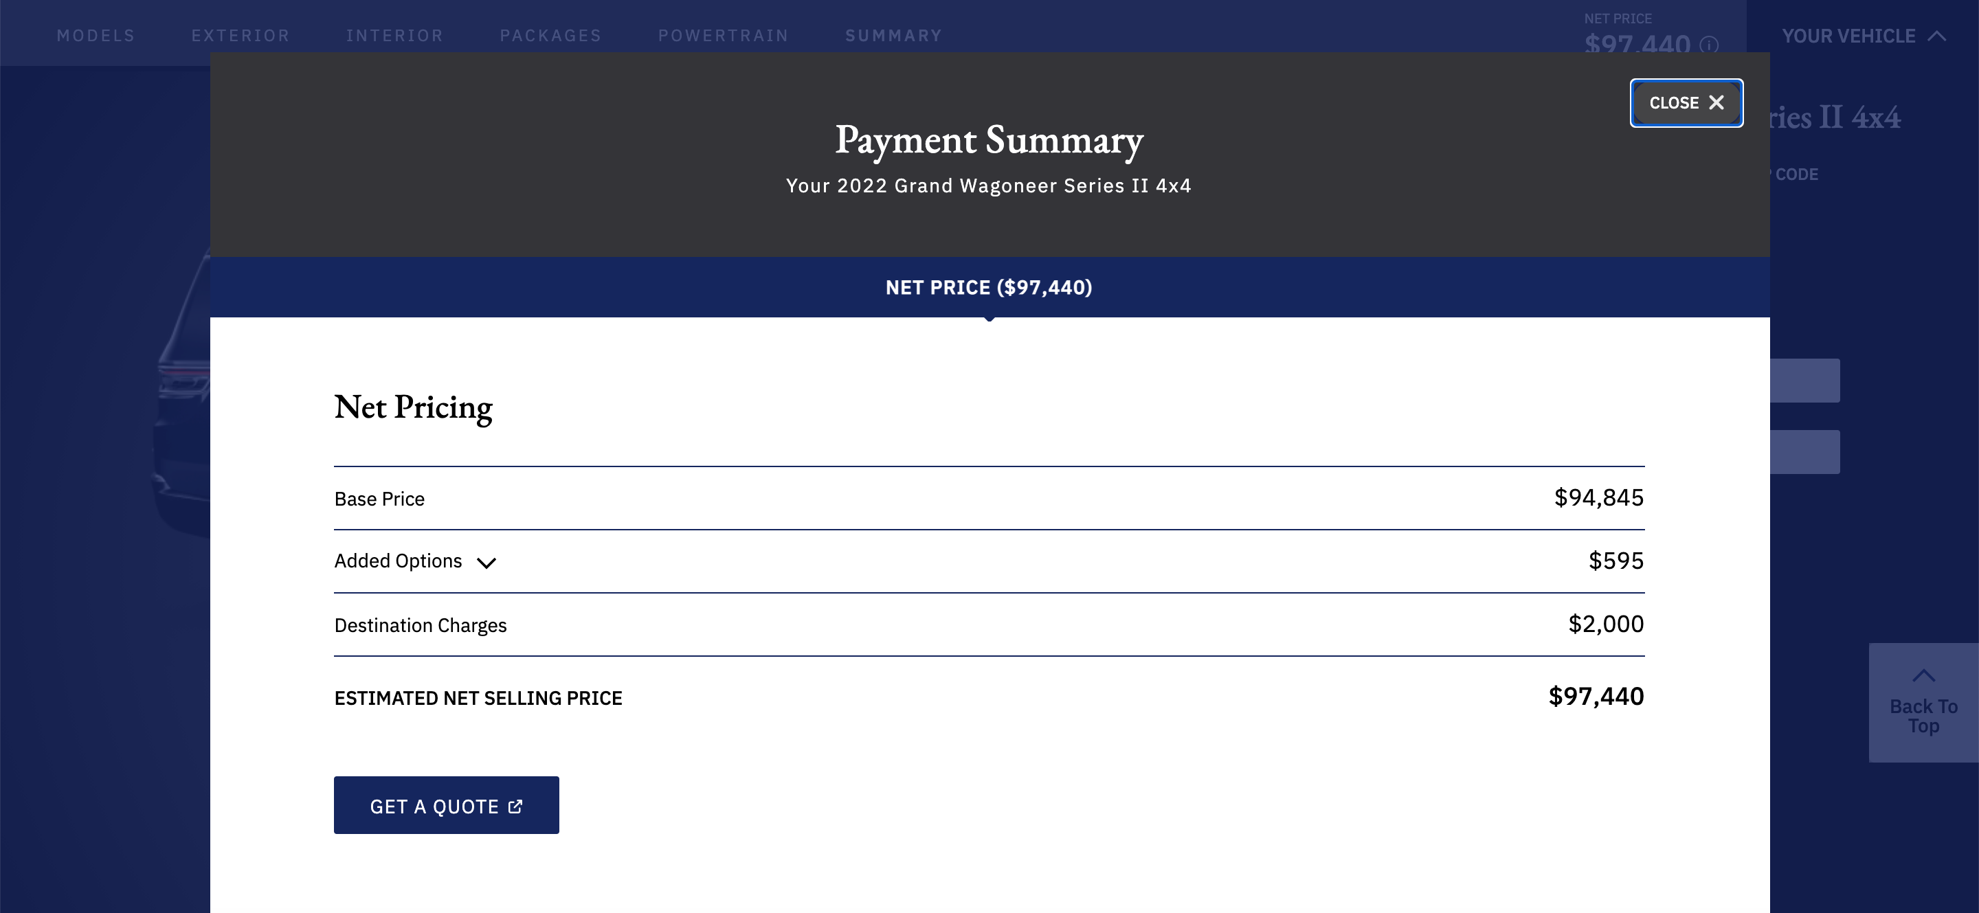Click the info icon beside header net price

(x=1708, y=45)
